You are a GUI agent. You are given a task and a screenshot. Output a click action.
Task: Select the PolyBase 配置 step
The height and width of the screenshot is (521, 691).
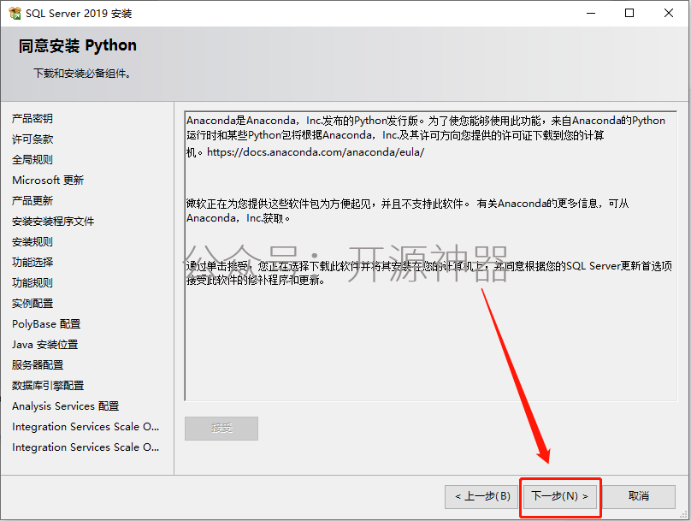coord(46,324)
